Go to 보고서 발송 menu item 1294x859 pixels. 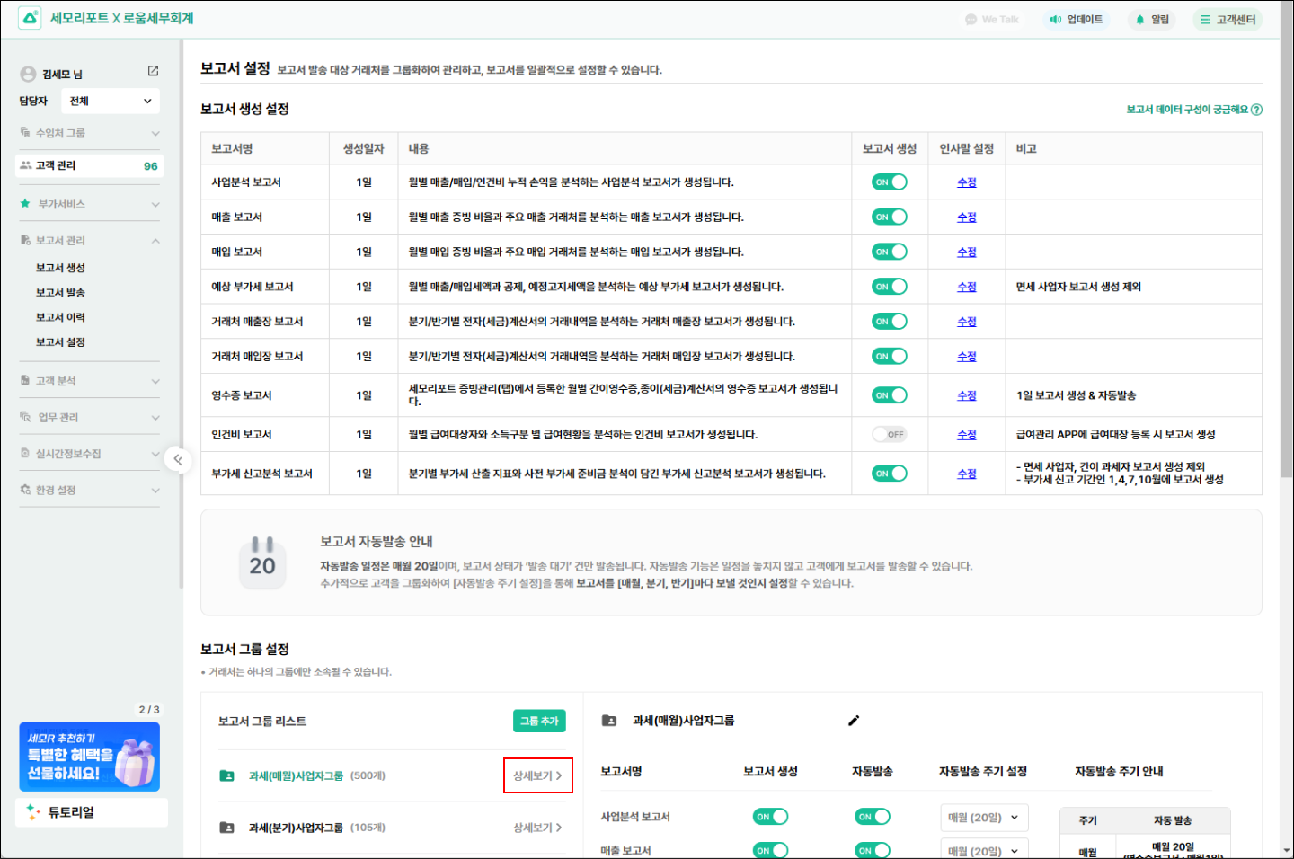pos(60,293)
